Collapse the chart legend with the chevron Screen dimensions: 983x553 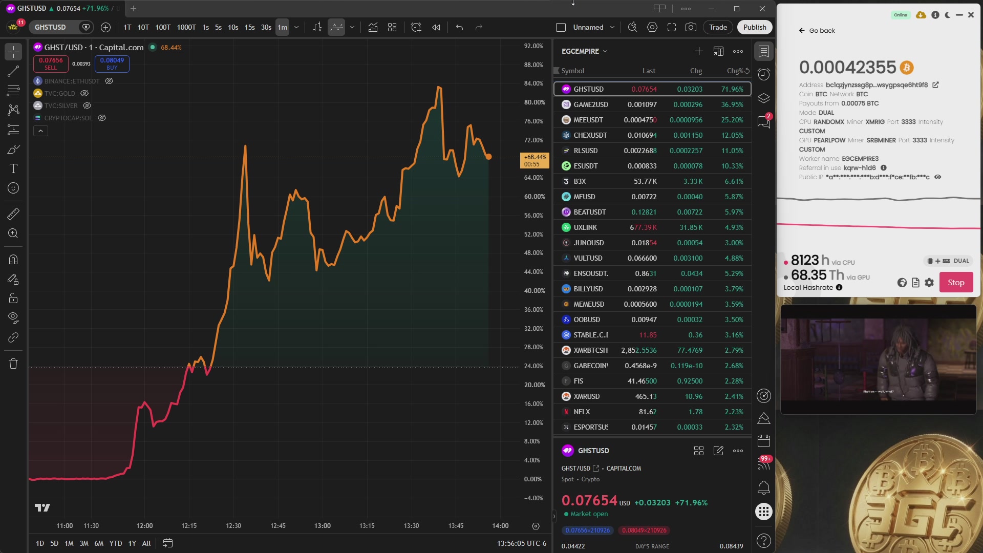click(x=40, y=131)
